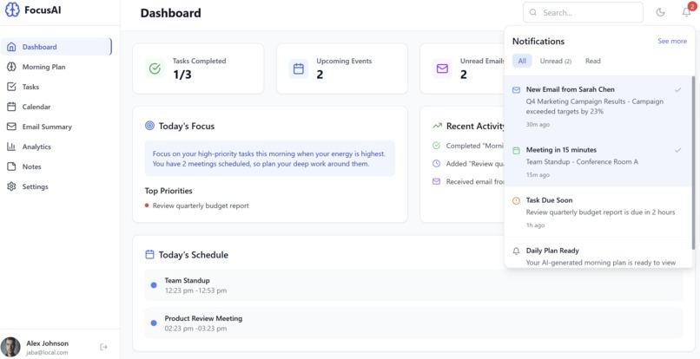Viewport: 700px width, 359px height.
Task: Click See more in Notifications
Action: (x=672, y=41)
